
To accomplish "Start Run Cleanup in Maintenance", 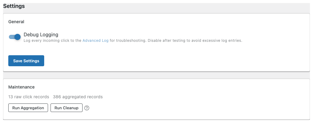I will tap(66, 108).
